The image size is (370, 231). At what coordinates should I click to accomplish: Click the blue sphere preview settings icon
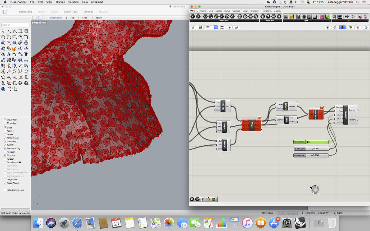coord(366,27)
